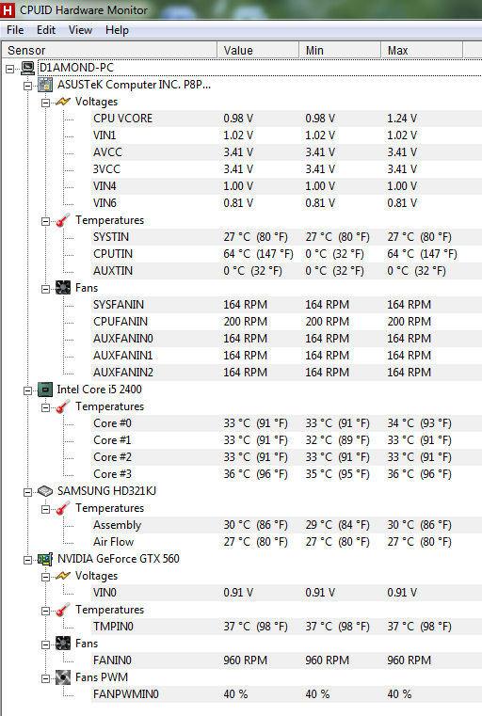This screenshot has width=482, height=716.
Task: Select the Assembly temperature row
Action: (x=286, y=525)
